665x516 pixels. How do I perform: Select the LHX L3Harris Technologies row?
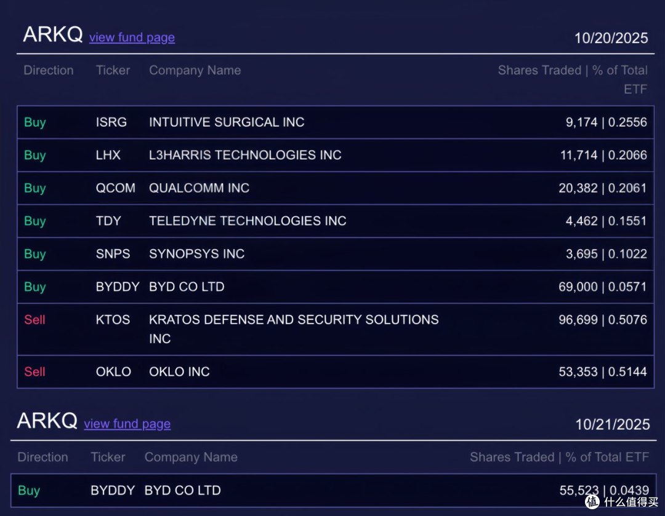[336, 155]
